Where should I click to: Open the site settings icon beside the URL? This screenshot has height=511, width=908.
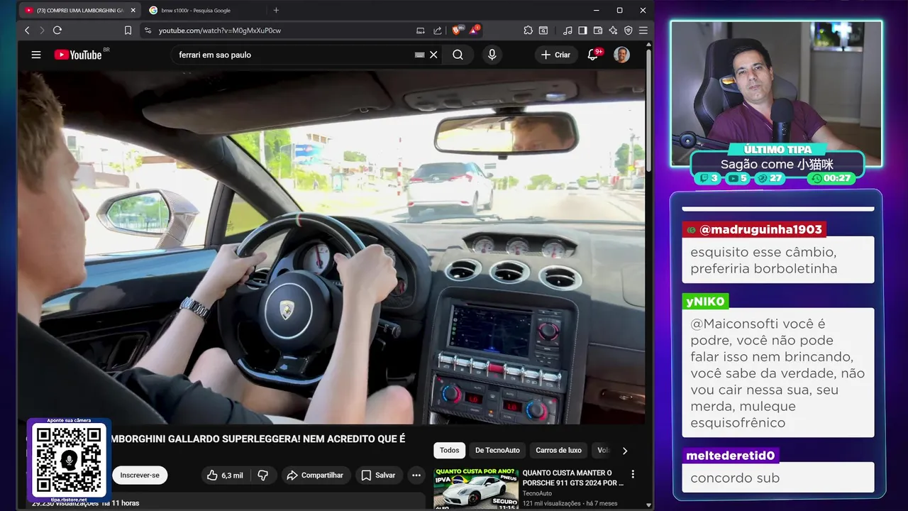pyautogui.click(x=148, y=31)
